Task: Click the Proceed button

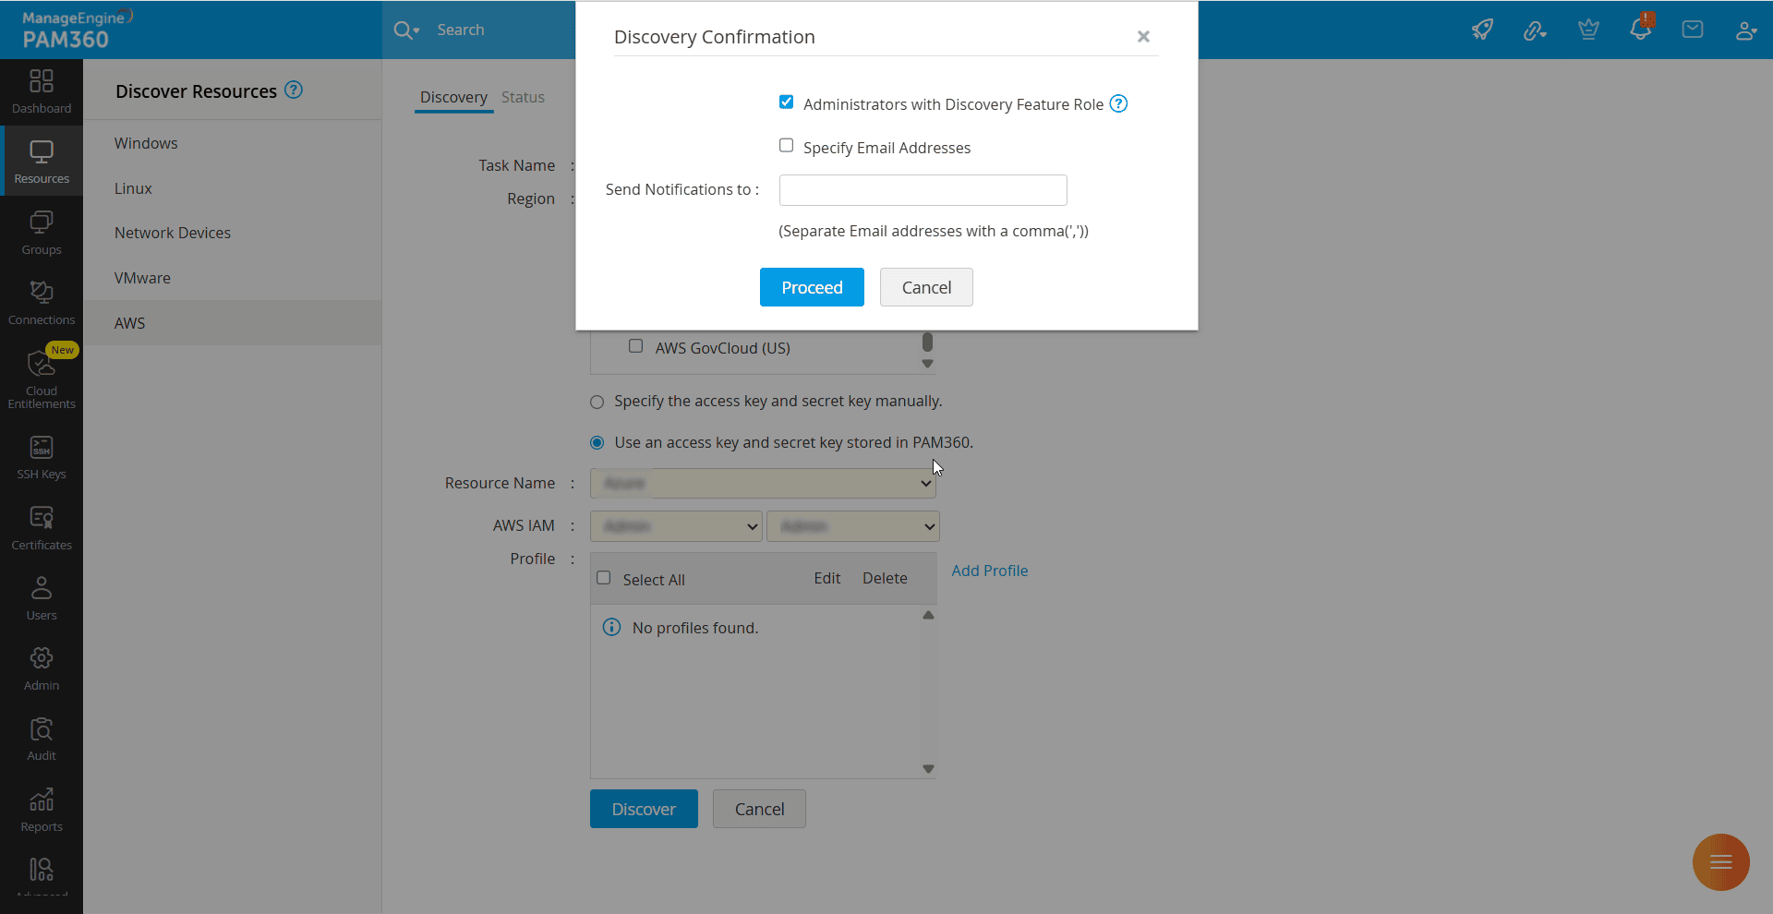Action: point(812,287)
